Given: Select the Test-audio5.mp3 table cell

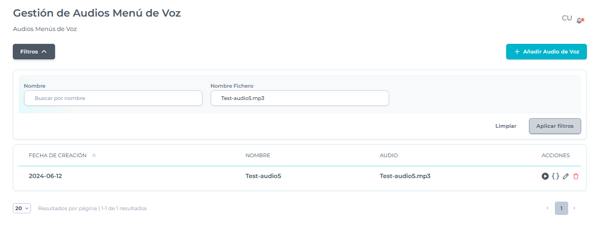Looking at the screenshot, I should coord(405,176).
